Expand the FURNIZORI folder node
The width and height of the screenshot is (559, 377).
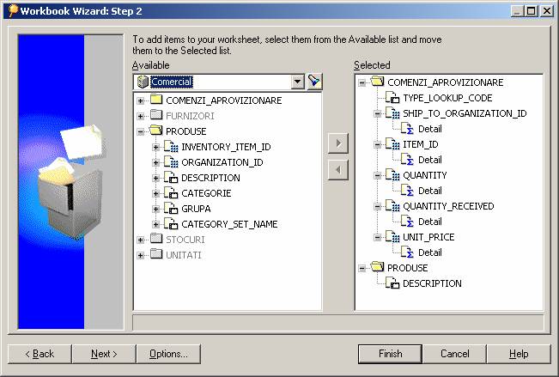tap(141, 116)
